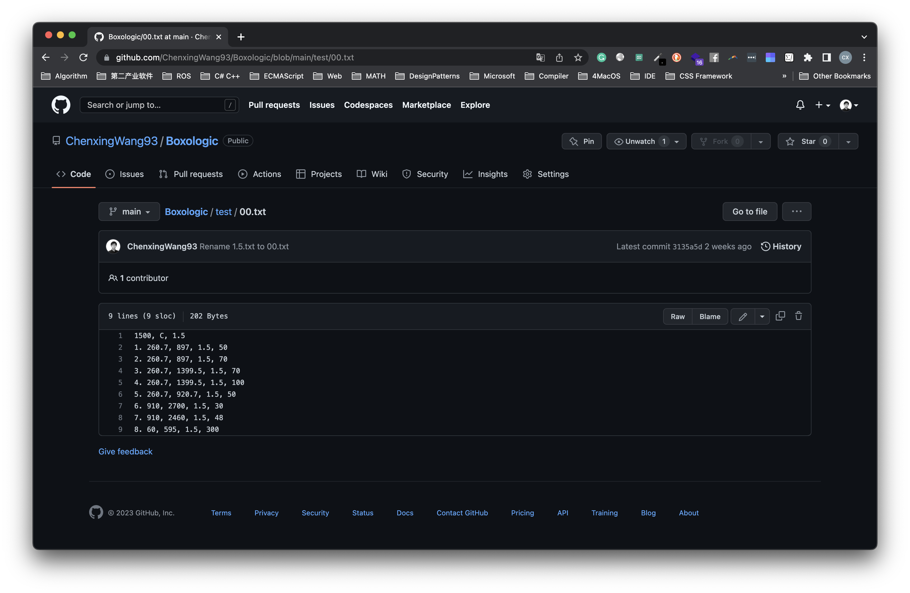Viewport: 910px width, 593px height.
Task: Edit the file using the pencil icon
Action: (743, 316)
